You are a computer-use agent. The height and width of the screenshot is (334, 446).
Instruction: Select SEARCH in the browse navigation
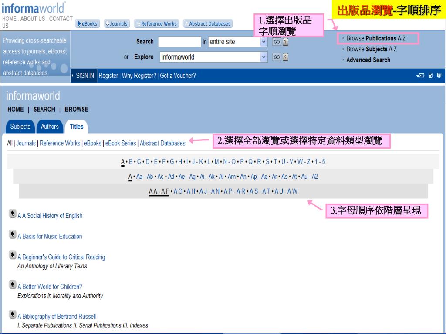click(x=44, y=109)
